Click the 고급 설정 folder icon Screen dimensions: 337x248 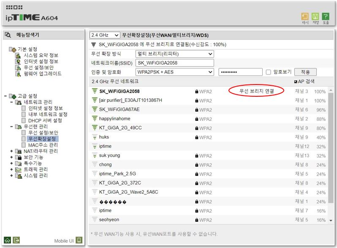tap(13, 96)
